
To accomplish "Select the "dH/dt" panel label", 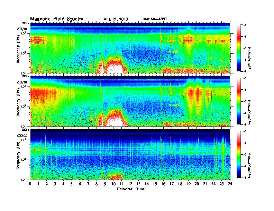I will [22, 29].
